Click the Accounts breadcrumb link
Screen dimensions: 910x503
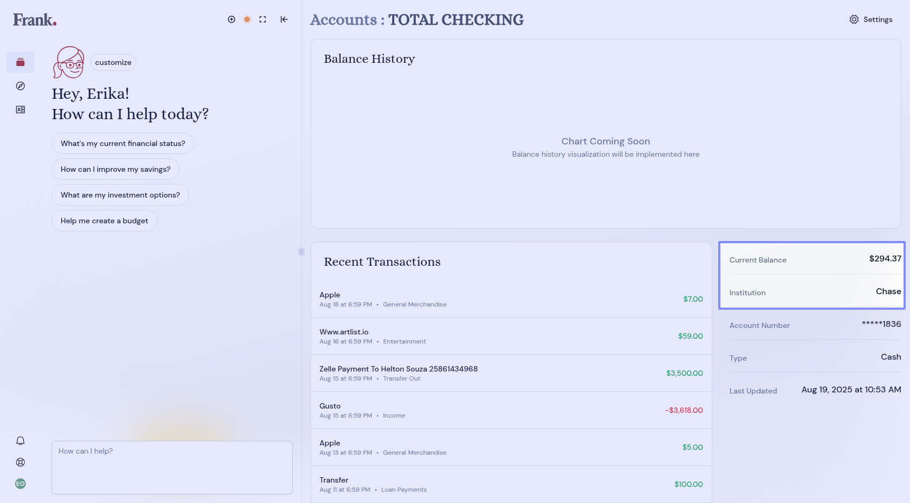point(343,20)
